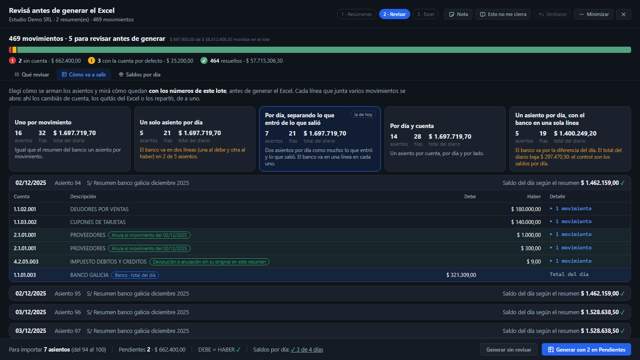This screenshot has height=360, width=640.
Task: Click the note icon in Nota button
Action: 452,14
